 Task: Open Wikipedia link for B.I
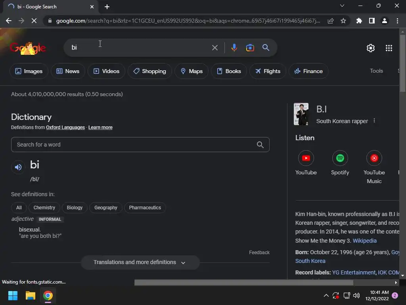coord(364,241)
